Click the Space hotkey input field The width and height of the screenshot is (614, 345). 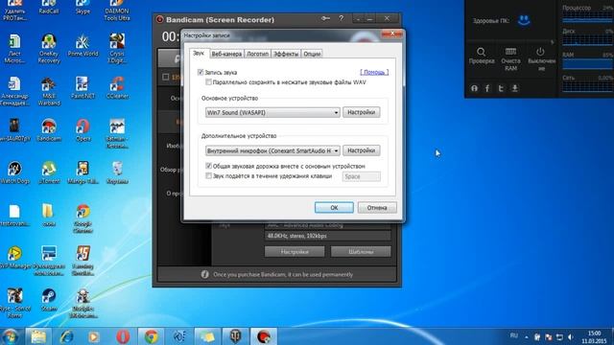coord(361,176)
